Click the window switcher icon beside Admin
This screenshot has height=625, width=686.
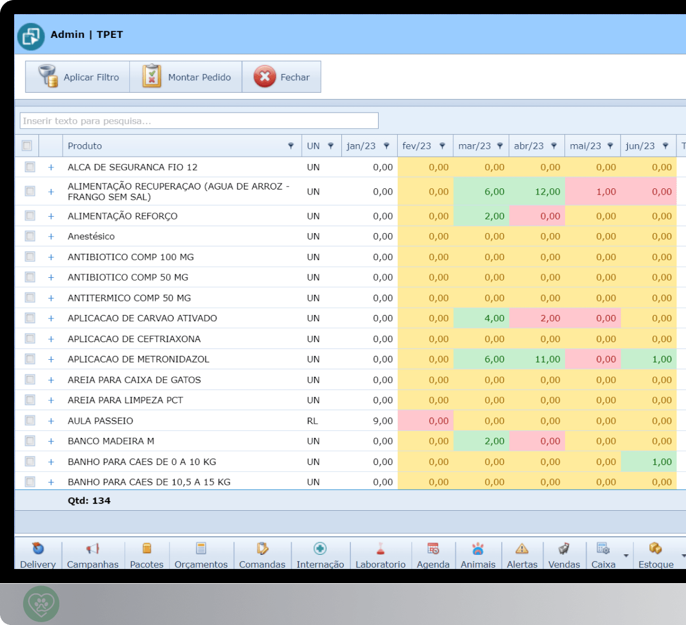pos(31,37)
